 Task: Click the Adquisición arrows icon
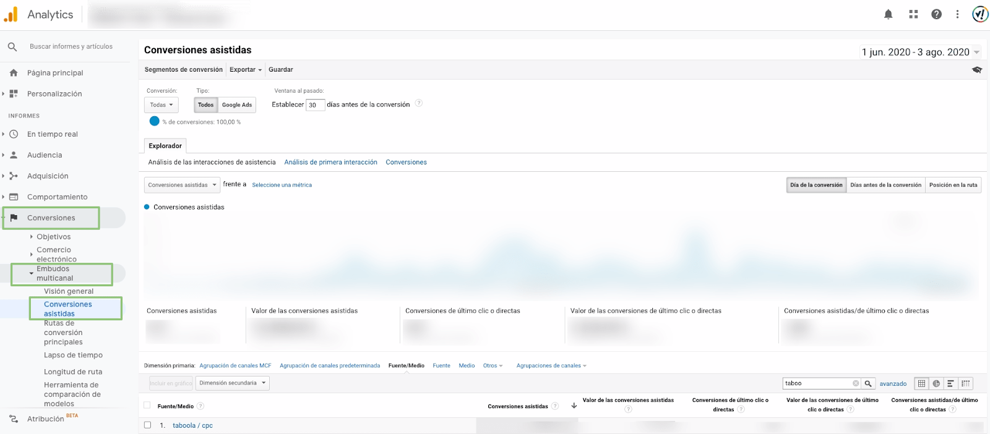pyautogui.click(x=14, y=176)
